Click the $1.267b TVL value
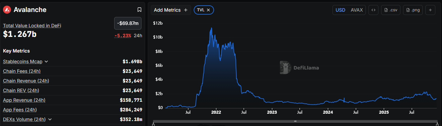The height and width of the screenshot is (126, 442). (x=20, y=34)
